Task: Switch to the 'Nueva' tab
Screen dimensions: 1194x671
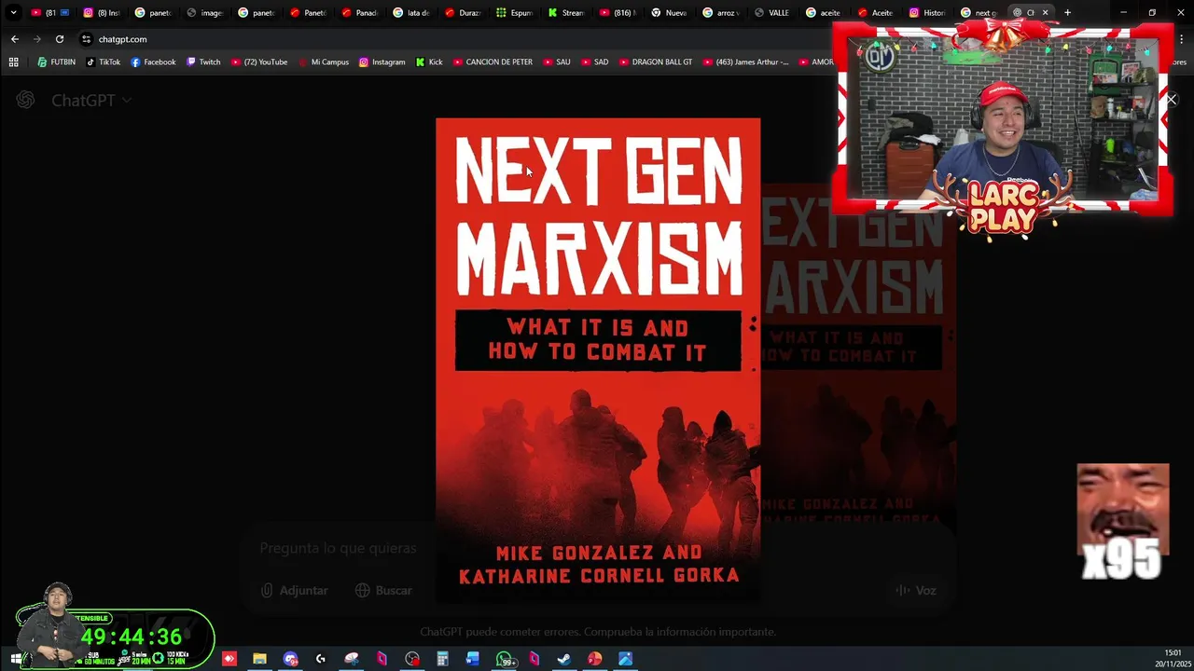Action: point(669,12)
